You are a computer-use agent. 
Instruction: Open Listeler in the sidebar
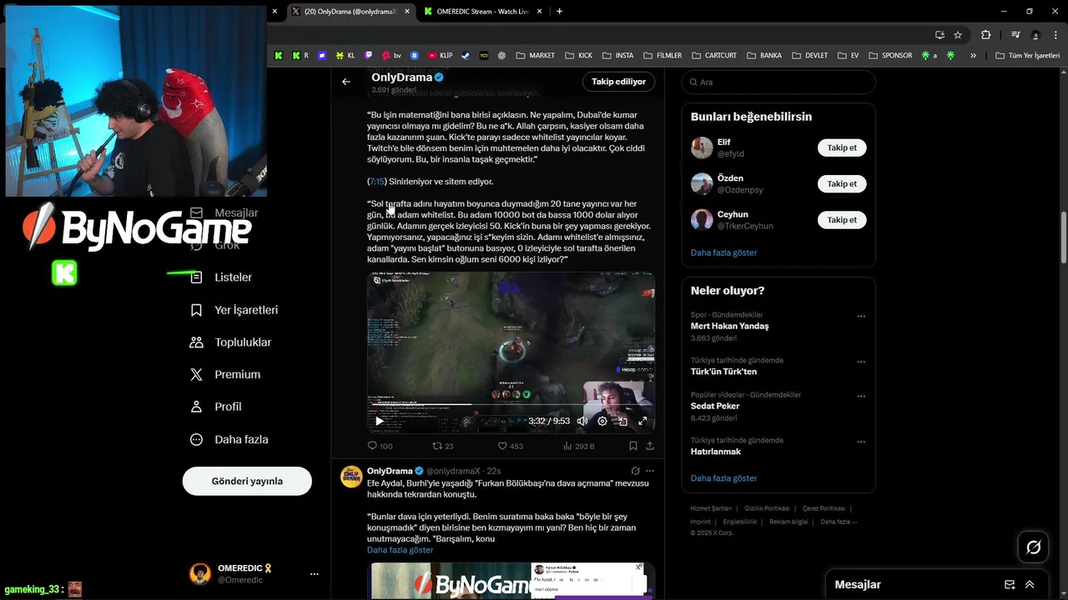pos(222,277)
